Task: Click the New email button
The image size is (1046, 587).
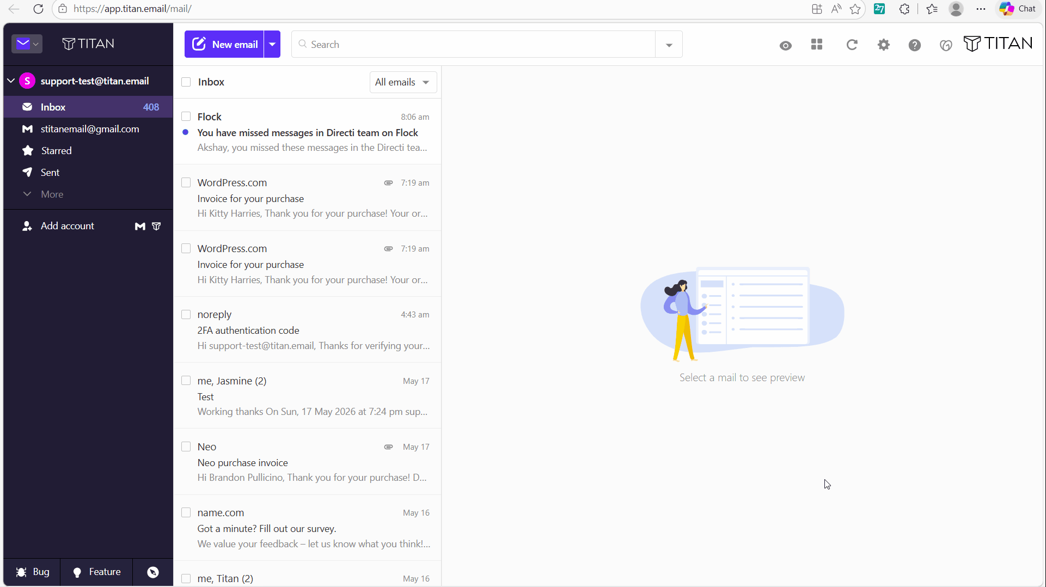Action: pyautogui.click(x=224, y=44)
